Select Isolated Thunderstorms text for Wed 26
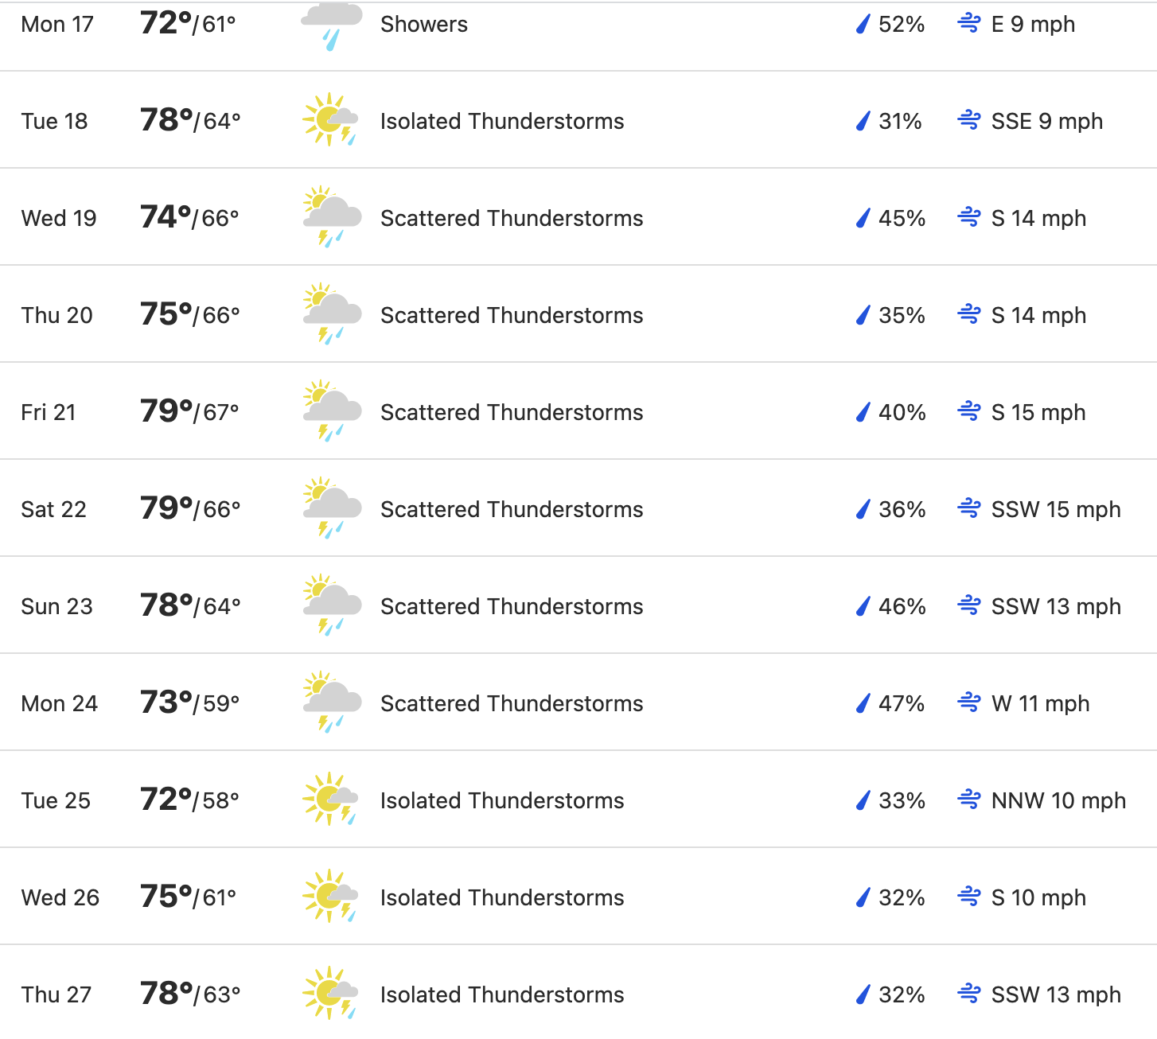The image size is (1157, 1039). tap(502, 897)
